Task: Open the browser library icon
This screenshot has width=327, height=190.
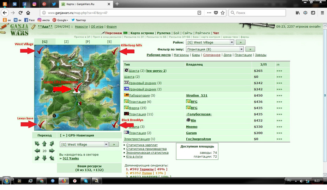Action: [297, 13]
